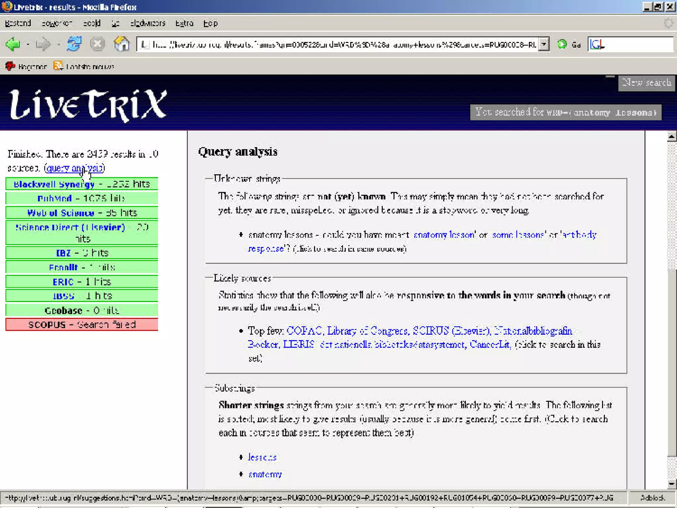The image size is (677, 508).
Task: Open the Forward button history dropdown arrow
Action: click(x=58, y=44)
